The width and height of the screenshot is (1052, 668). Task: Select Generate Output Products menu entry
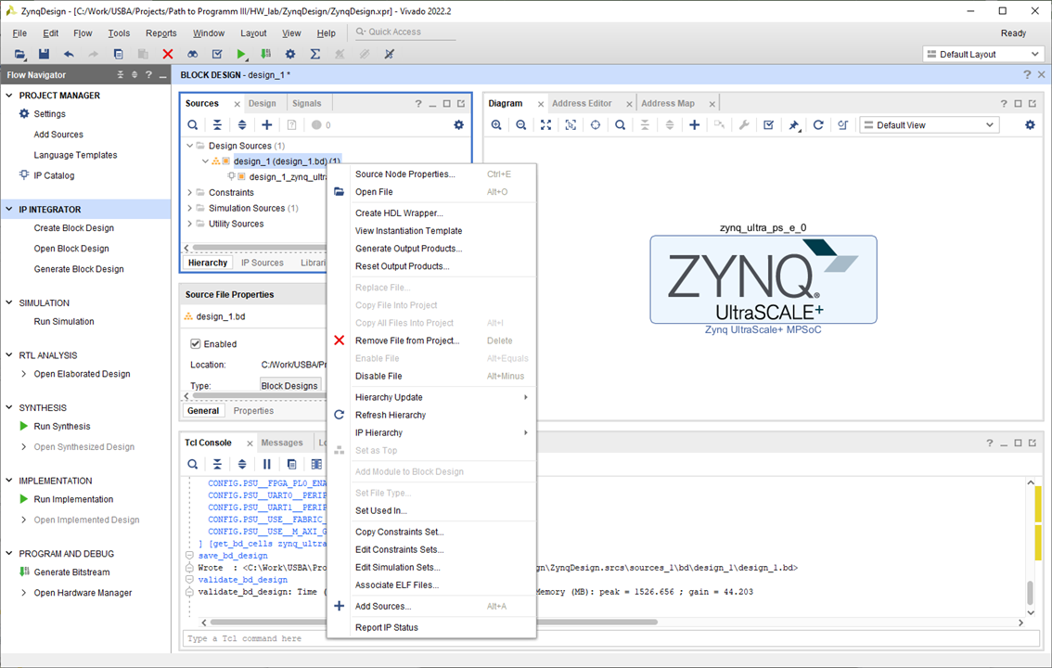point(408,249)
